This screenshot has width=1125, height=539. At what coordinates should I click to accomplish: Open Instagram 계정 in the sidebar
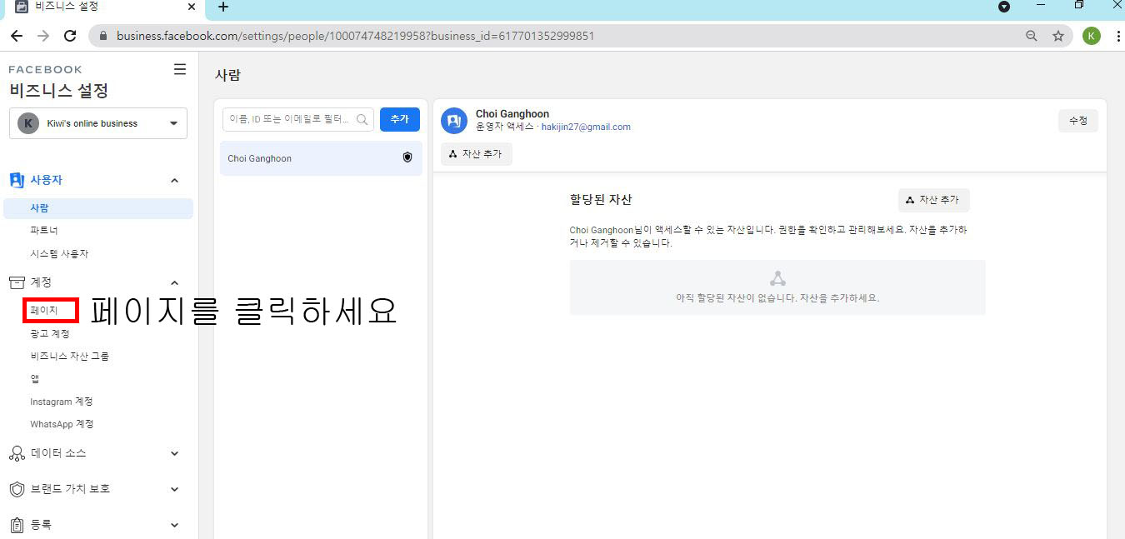62,402
